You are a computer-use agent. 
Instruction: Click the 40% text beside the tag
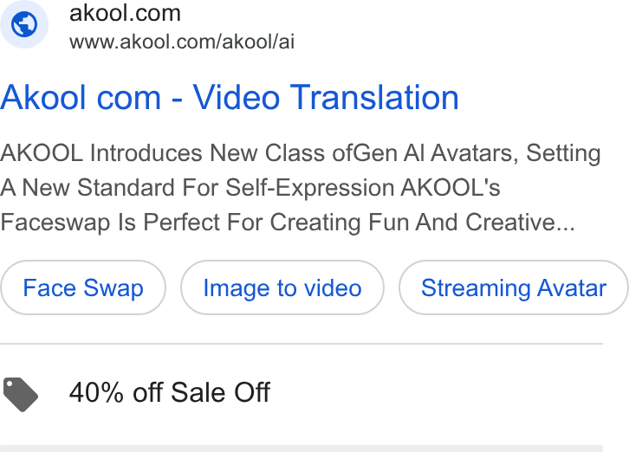(96, 392)
